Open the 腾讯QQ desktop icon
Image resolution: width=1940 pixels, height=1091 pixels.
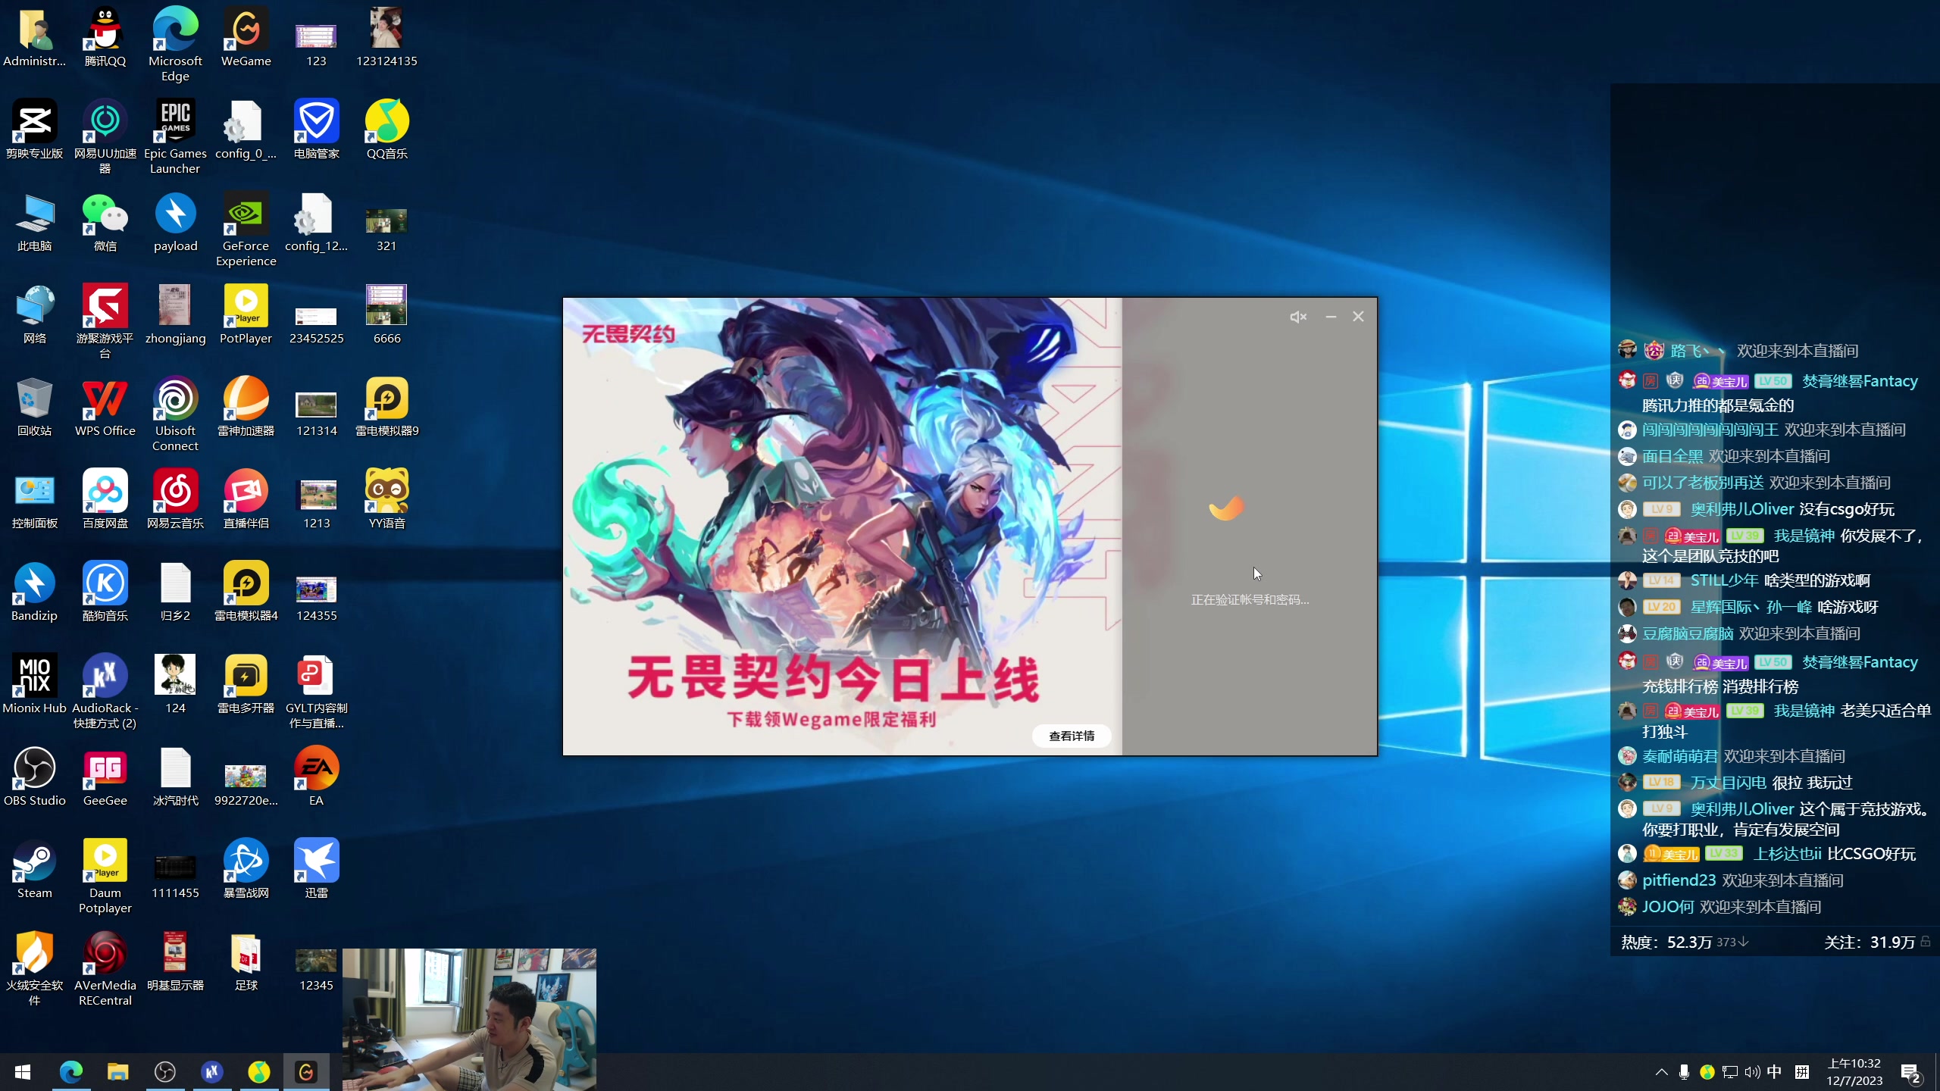point(105,37)
